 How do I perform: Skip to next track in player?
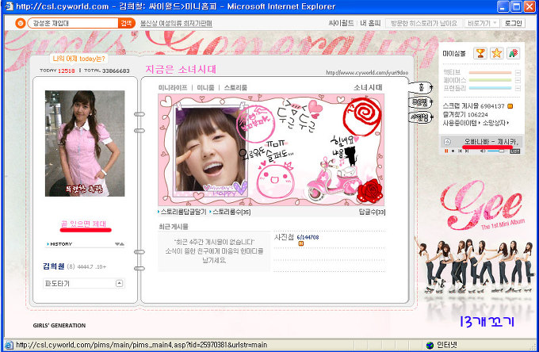tap(467, 151)
